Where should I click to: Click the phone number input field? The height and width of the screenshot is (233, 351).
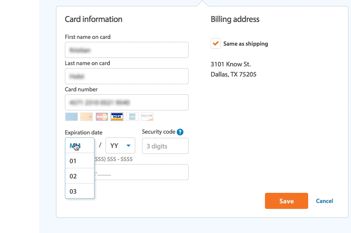[x=142, y=173]
